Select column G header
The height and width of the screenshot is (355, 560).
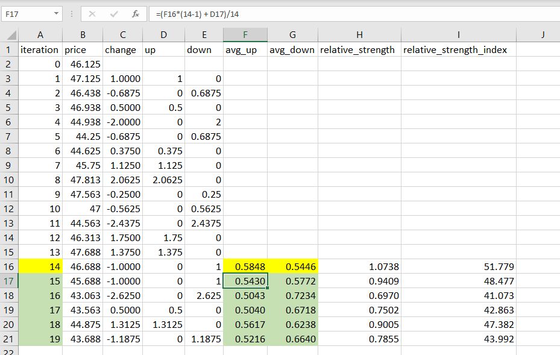[292, 34]
